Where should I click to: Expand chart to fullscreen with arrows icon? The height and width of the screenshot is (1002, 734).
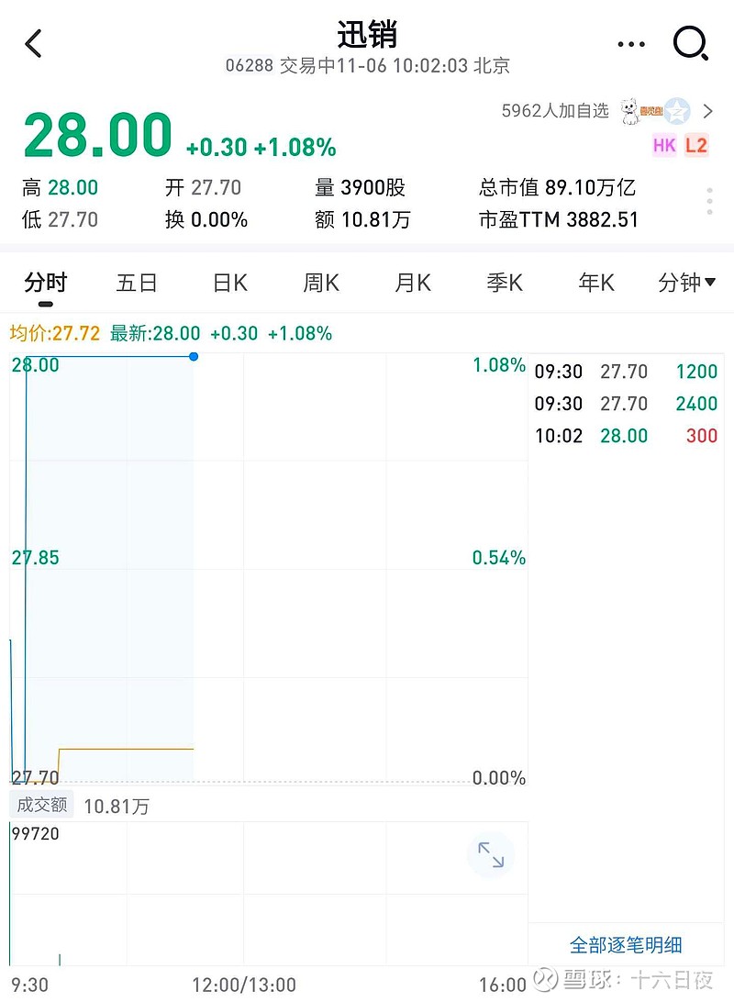pyautogui.click(x=491, y=855)
